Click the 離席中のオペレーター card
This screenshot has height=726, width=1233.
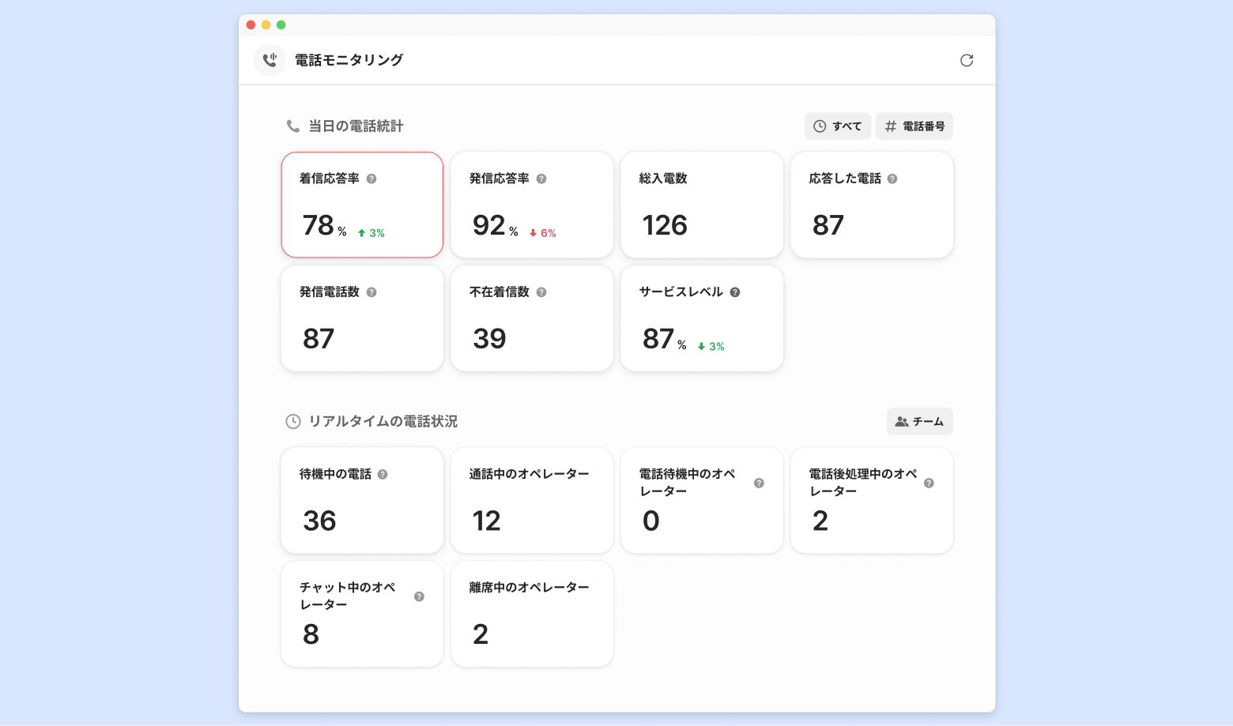pyautogui.click(x=532, y=614)
